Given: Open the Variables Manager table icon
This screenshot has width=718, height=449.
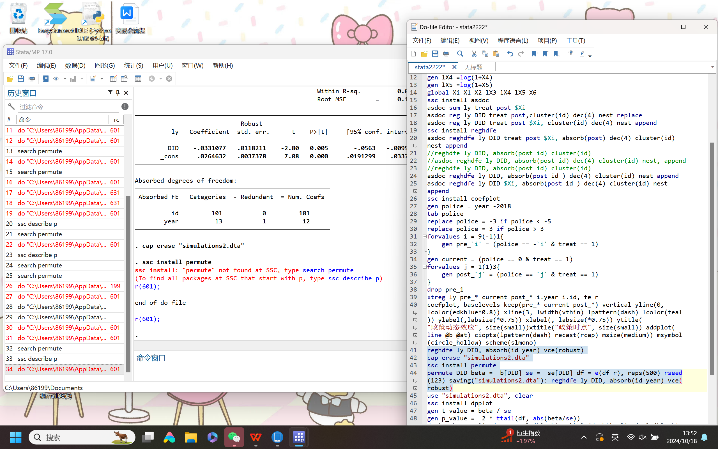Looking at the screenshot, I should point(138,79).
